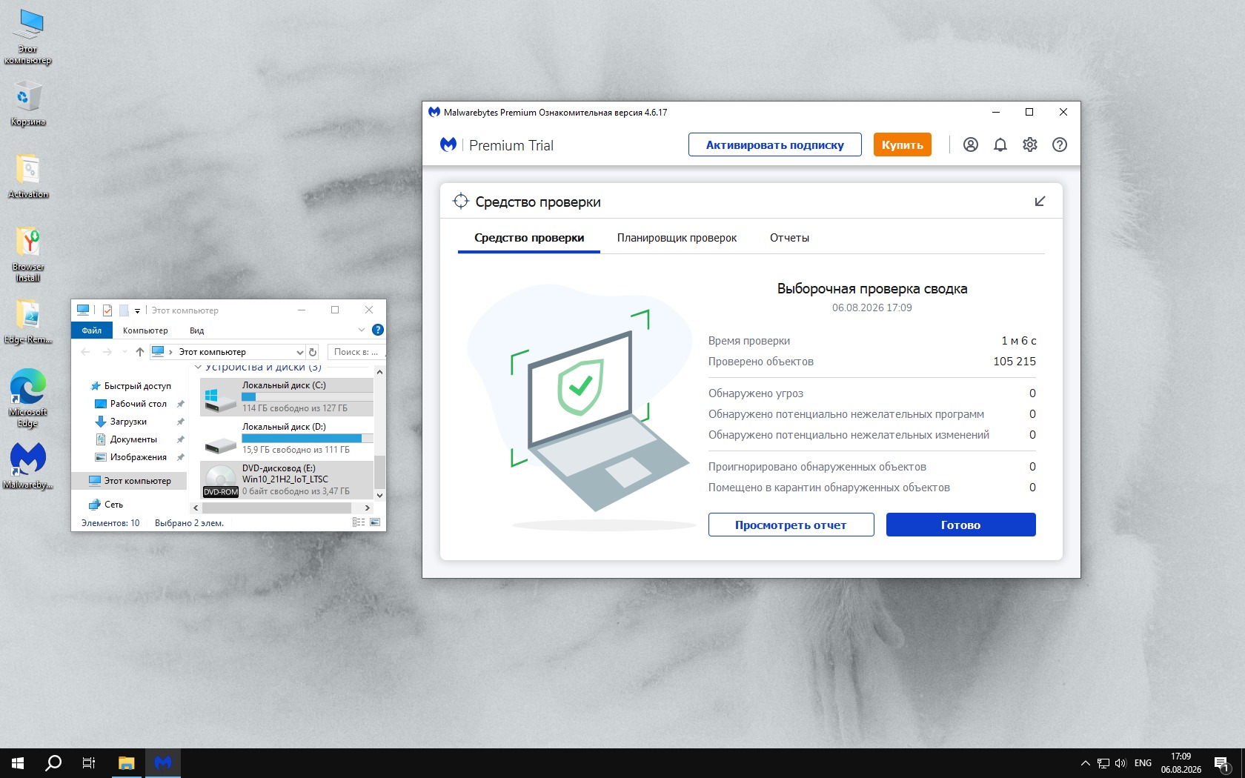1245x778 pixels.
Task: Select the Malwarebytes desktop shortcut
Action: [x=28, y=466]
